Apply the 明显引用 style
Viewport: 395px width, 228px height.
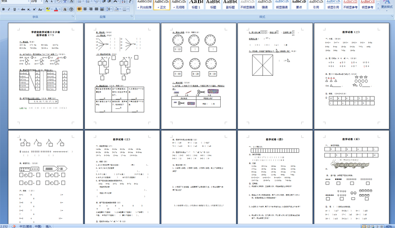(x=333, y=4)
